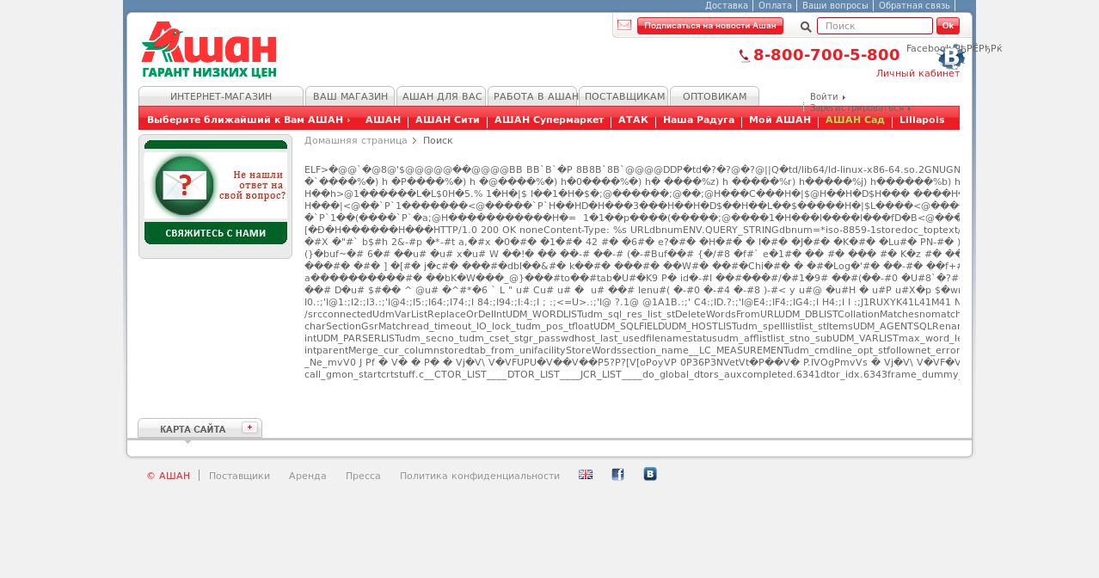1099x578 pixels.
Task: Open VKontakte icon in footer
Action: click(650, 474)
